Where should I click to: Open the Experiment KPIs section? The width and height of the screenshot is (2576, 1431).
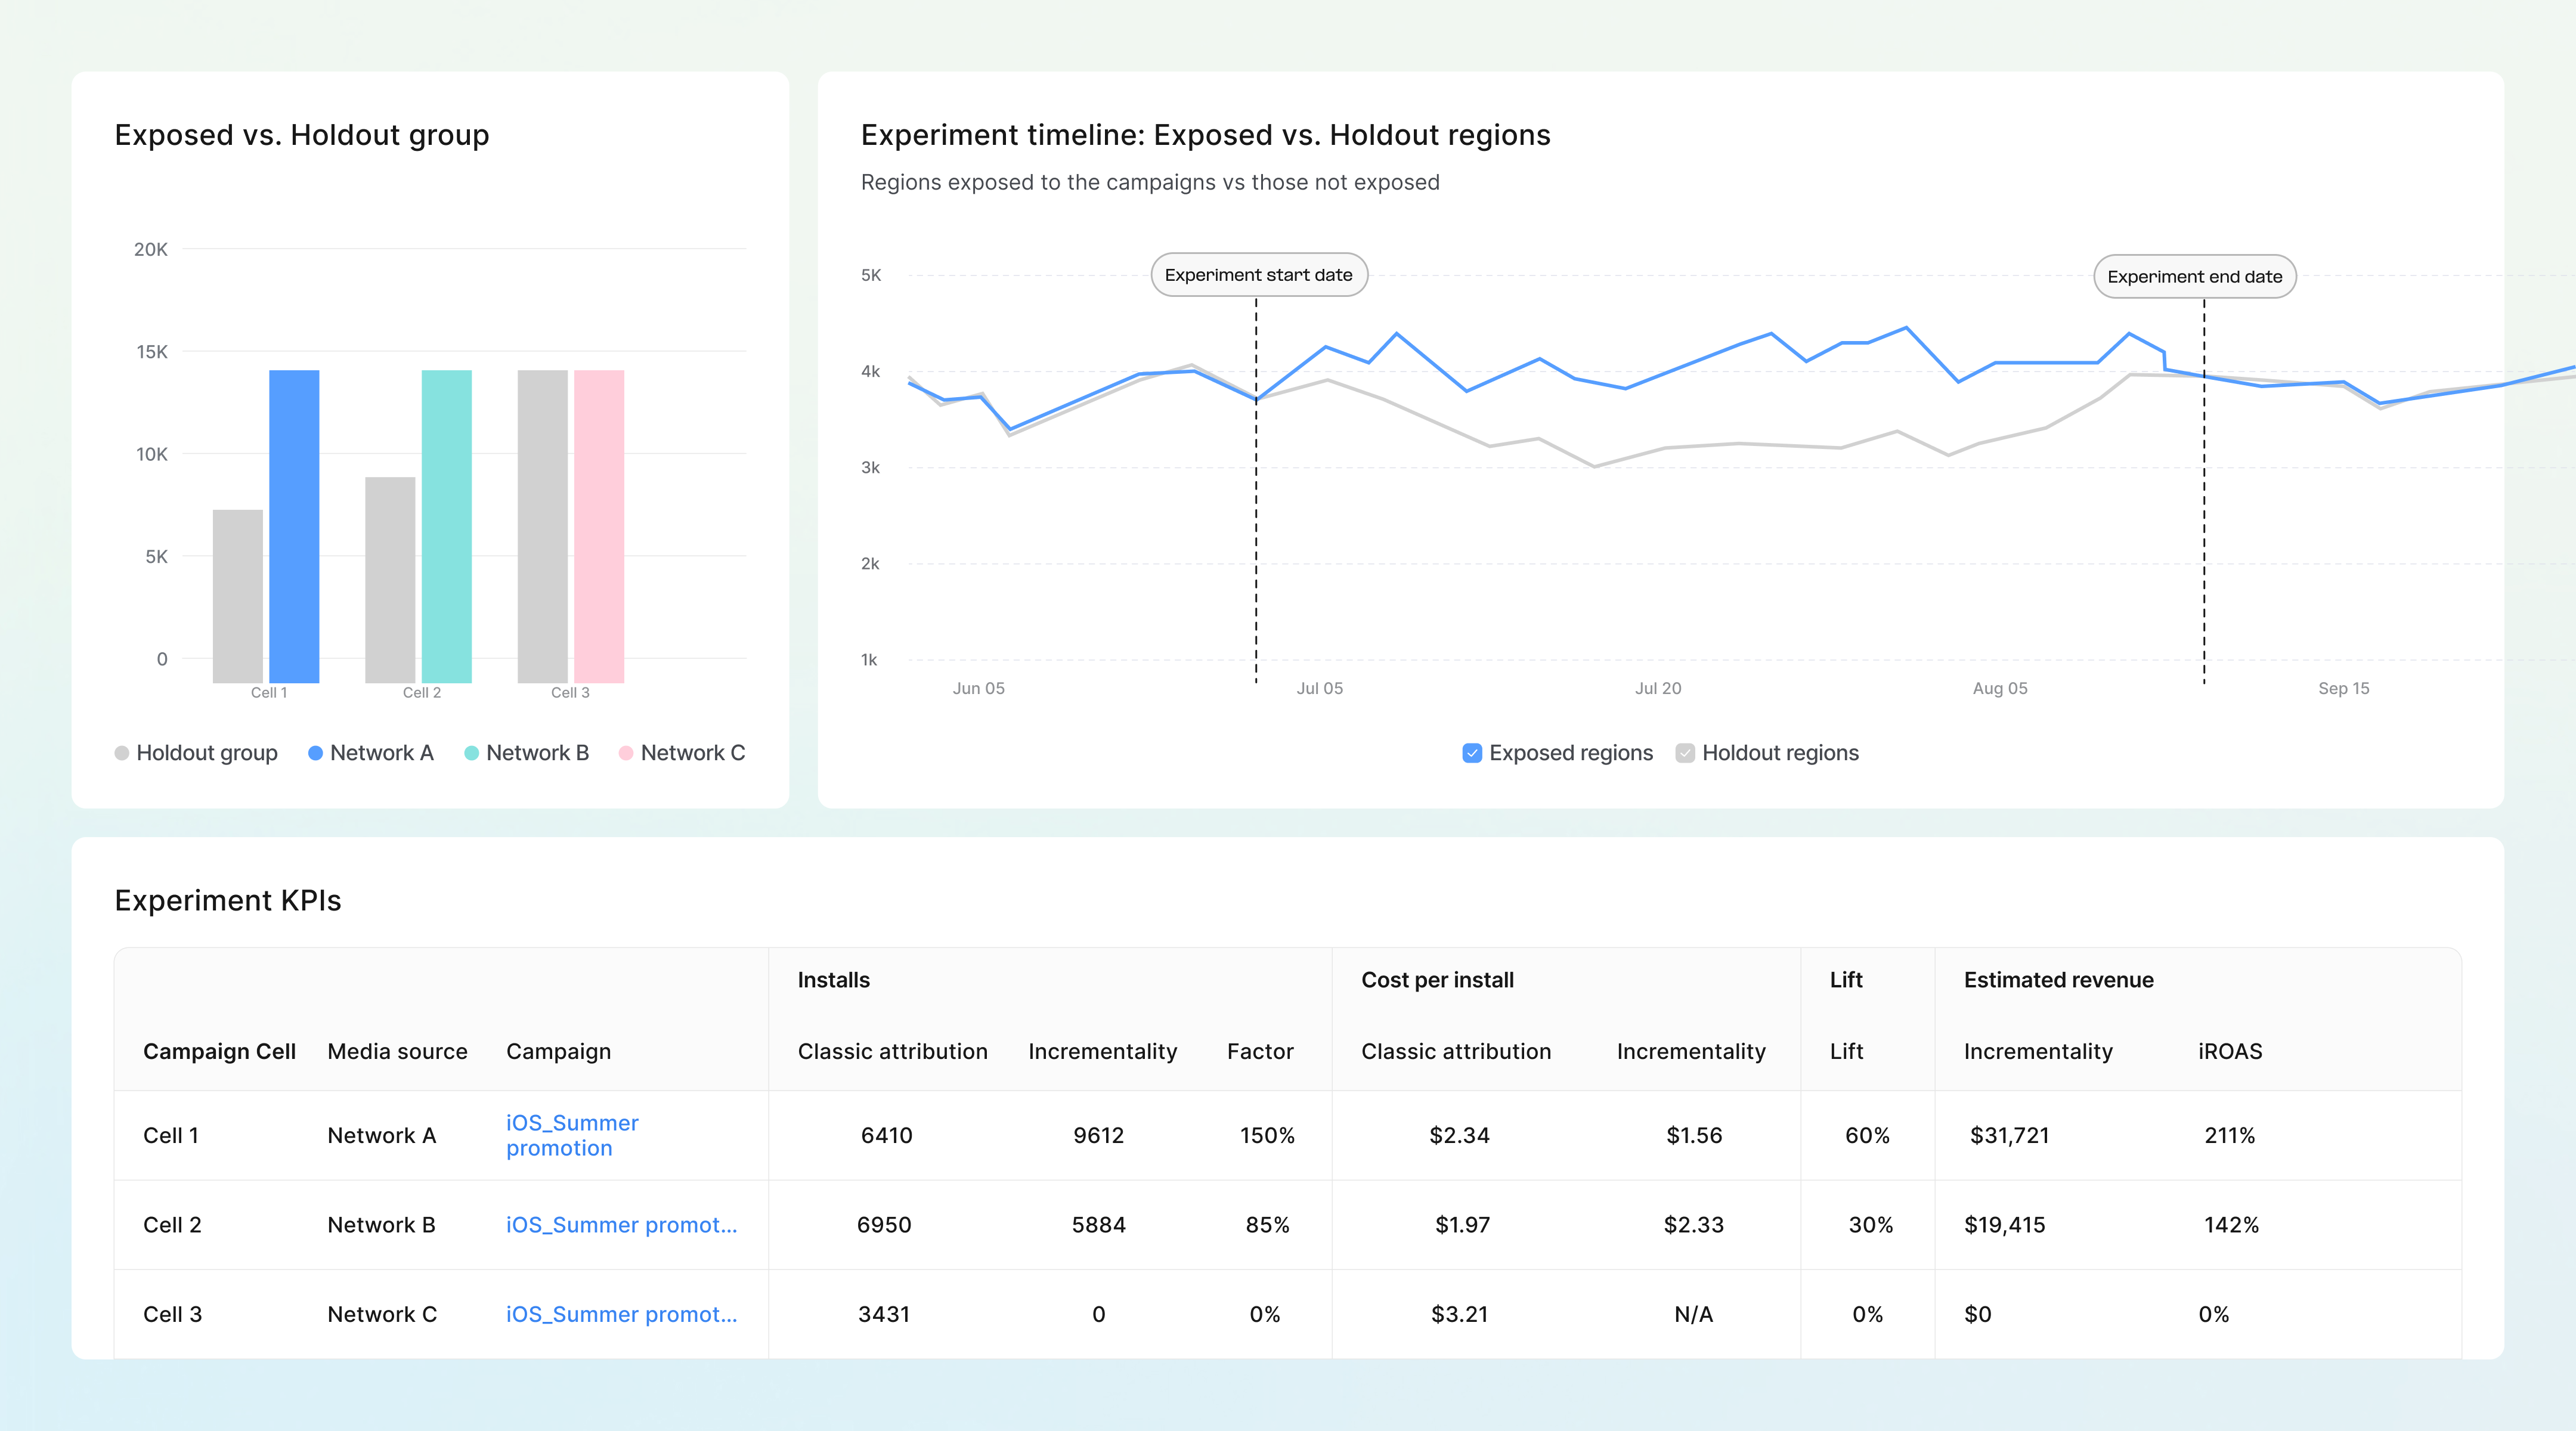tap(228, 900)
